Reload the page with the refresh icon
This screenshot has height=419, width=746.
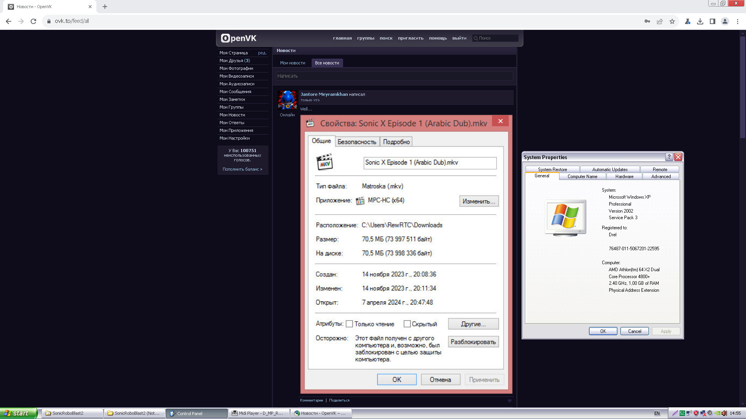(x=33, y=21)
